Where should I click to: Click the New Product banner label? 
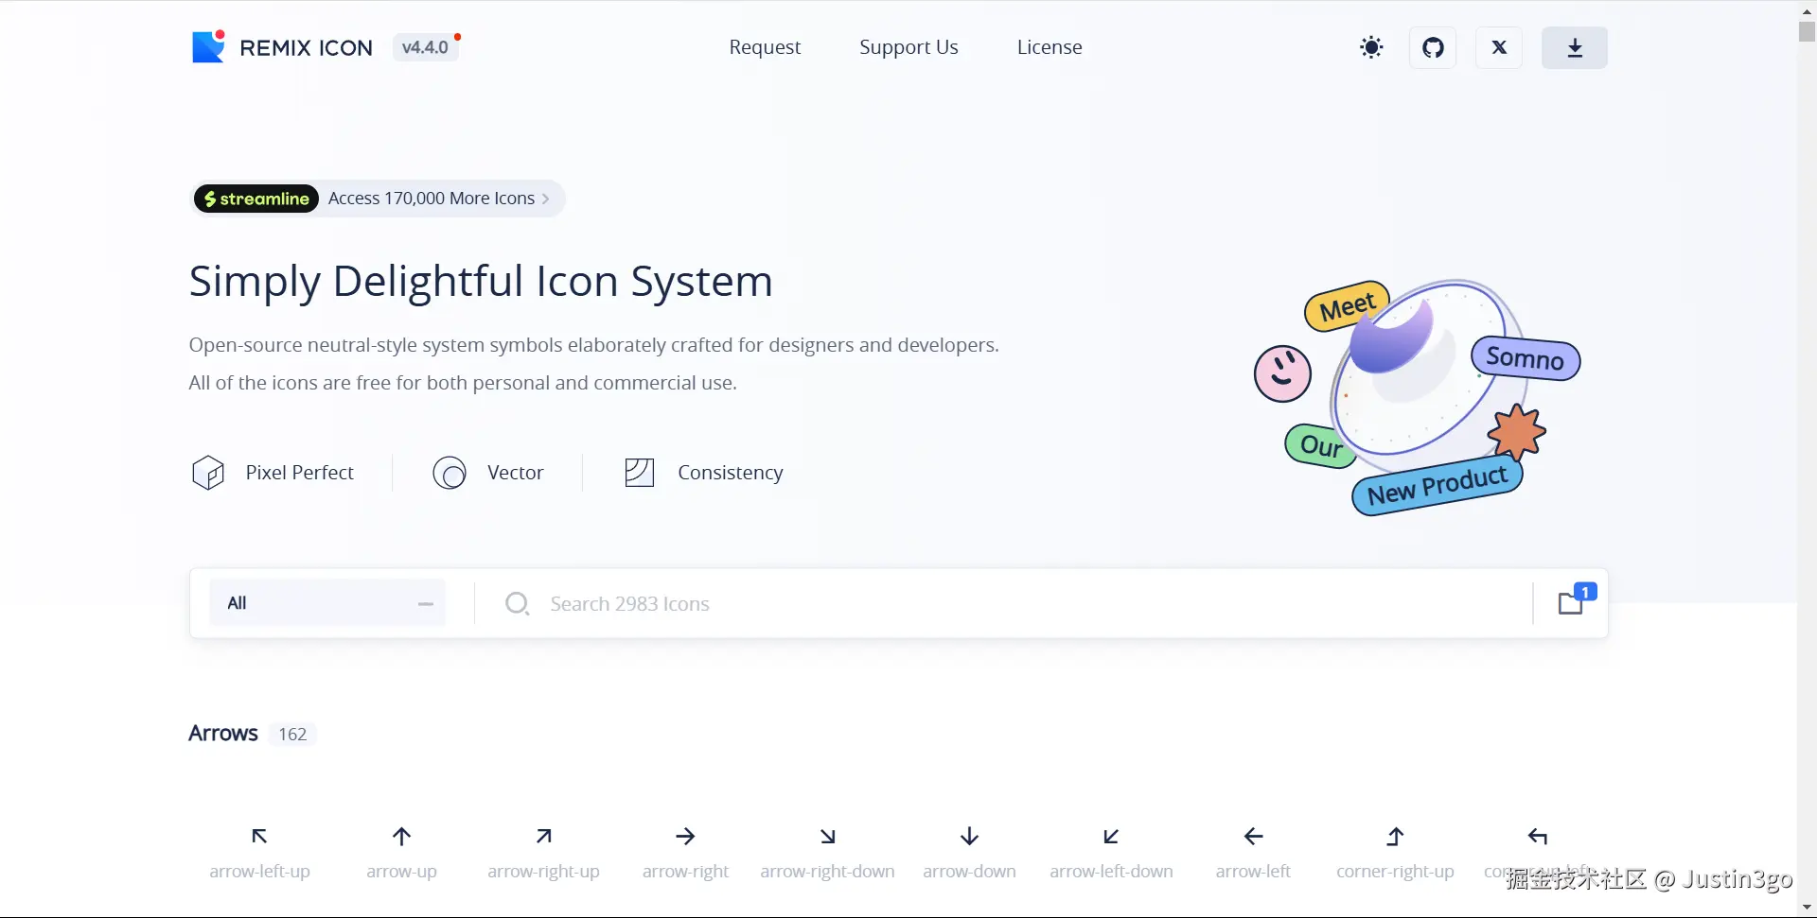click(x=1438, y=485)
